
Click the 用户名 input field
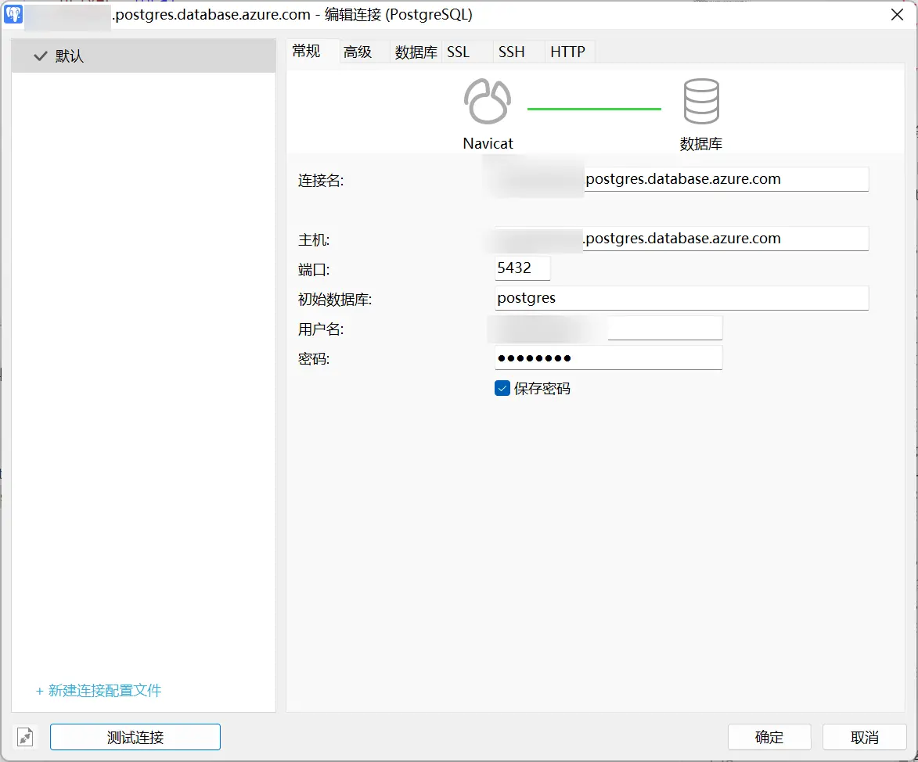(608, 328)
